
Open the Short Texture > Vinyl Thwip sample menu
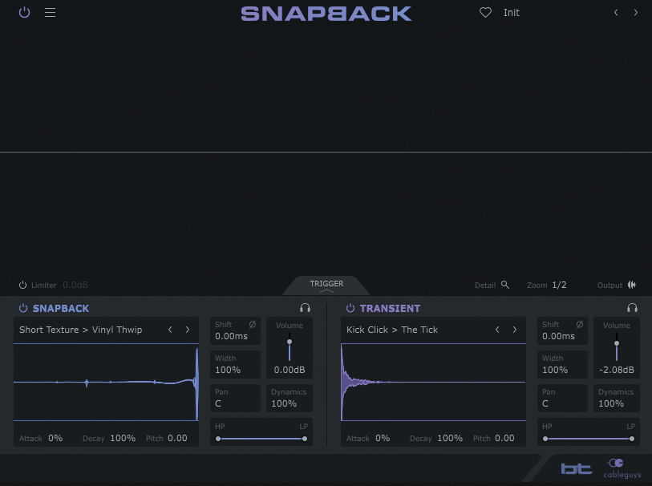pos(81,330)
